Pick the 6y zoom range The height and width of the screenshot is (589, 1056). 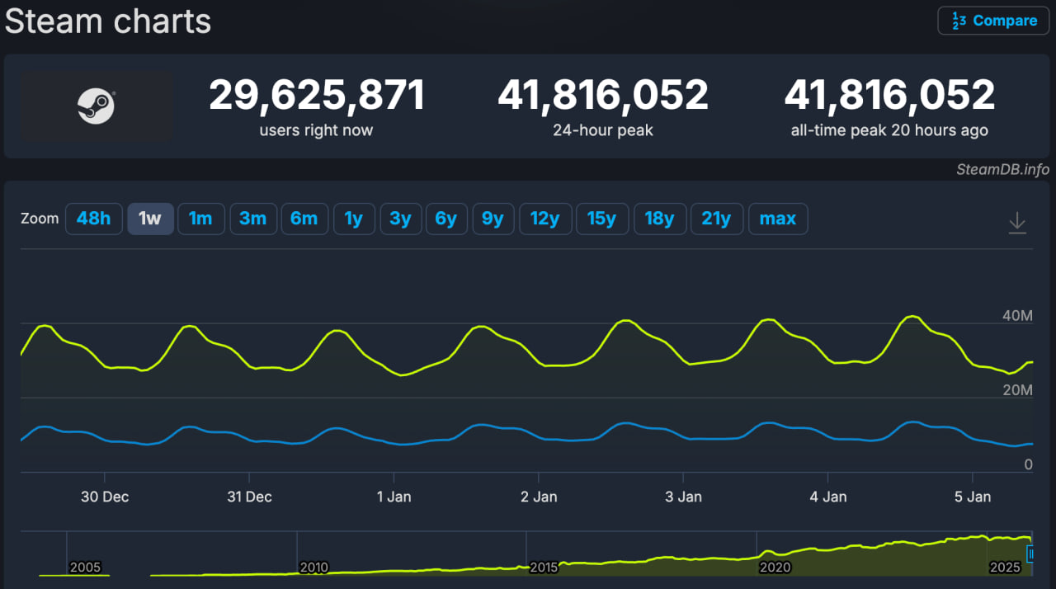445,219
